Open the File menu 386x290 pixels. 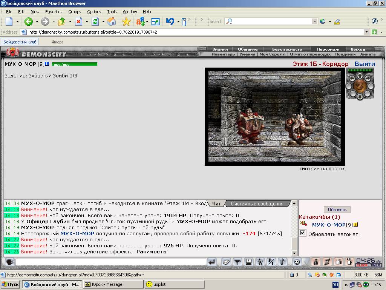pos(9,12)
